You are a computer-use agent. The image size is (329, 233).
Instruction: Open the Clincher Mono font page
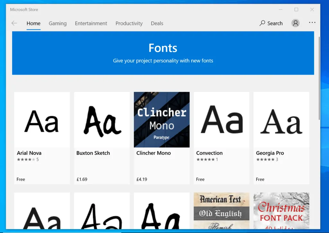coord(162,120)
